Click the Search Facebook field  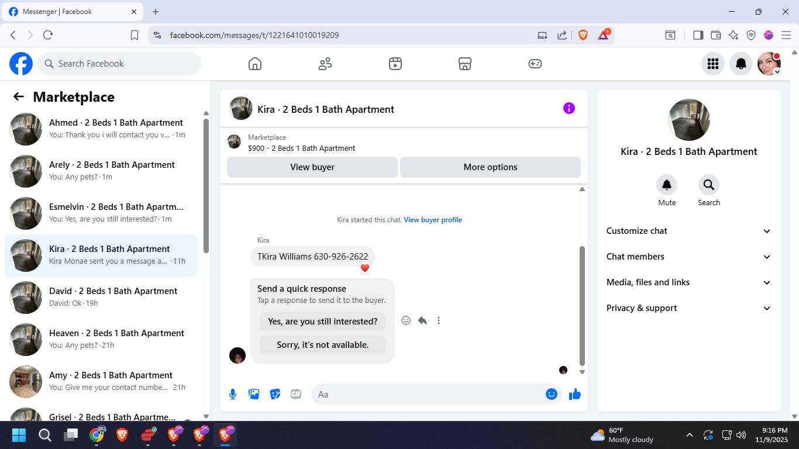point(119,64)
